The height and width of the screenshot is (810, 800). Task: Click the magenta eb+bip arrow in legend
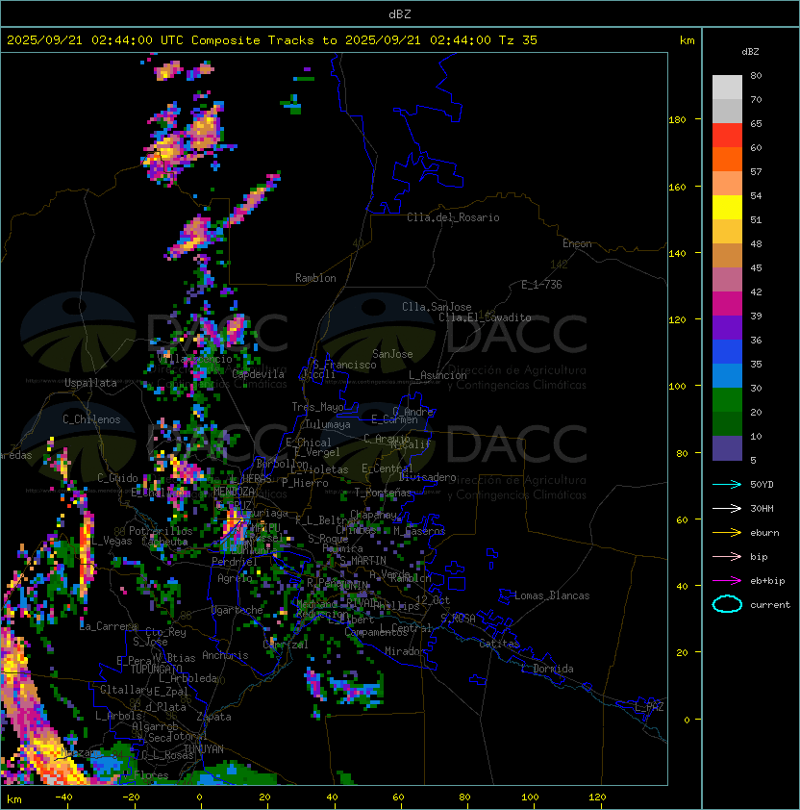coord(727,581)
